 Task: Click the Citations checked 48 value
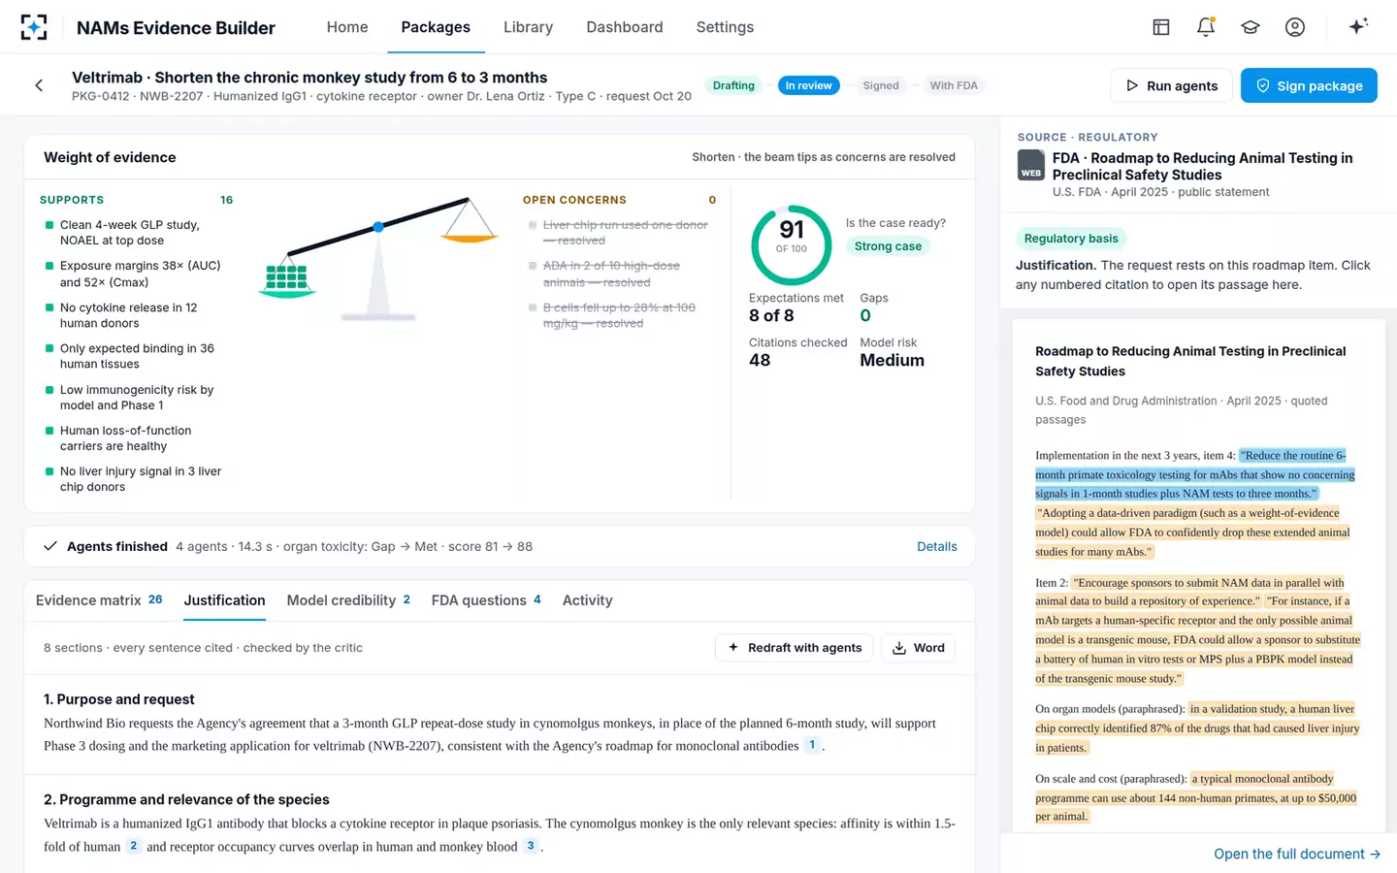point(760,360)
